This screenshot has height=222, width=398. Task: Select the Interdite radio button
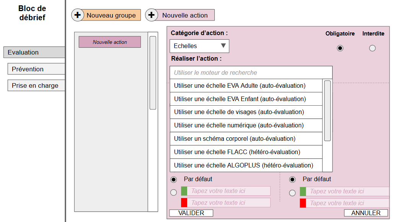[372, 48]
